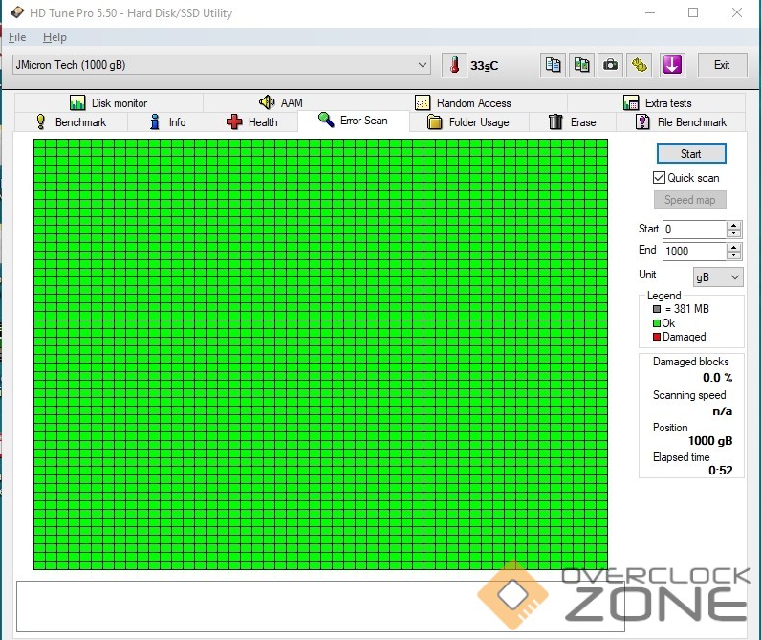
Task: Minimize the HD Tune Pro window
Action: pos(650,12)
